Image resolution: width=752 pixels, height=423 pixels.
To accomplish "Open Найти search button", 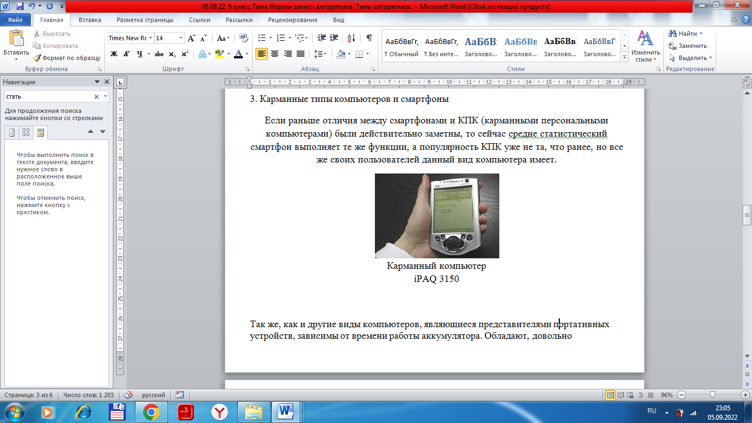I will tap(685, 34).
